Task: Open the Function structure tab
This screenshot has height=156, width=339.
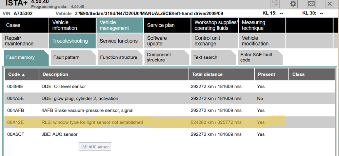Action: click(x=119, y=57)
